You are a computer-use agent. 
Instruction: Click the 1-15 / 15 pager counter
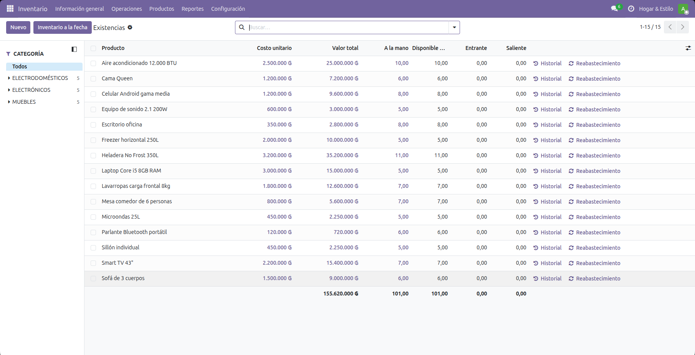(650, 27)
